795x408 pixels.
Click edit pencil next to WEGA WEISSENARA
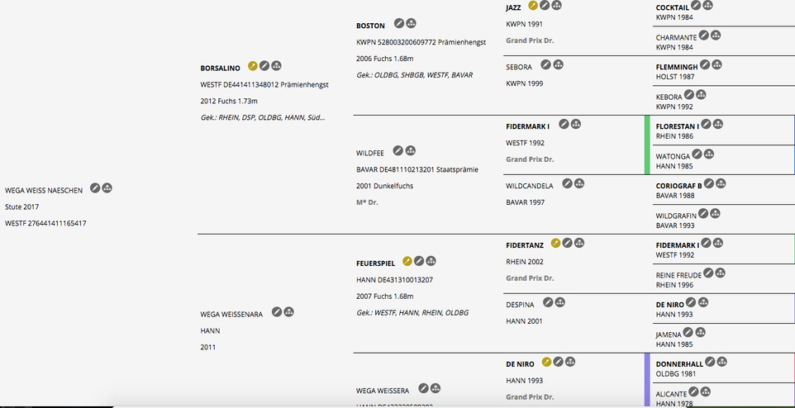coord(277,311)
